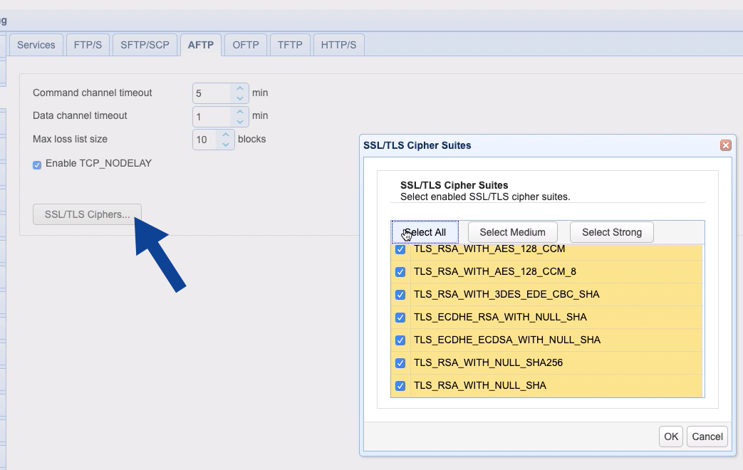Close the SSL/TLS Cipher Suites dialog
This screenshot has height=470, width=743.
click(x=725, y=145)
